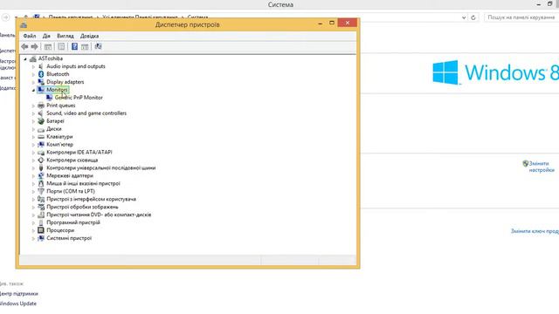Select Пристрої обробки зображень row text
Viewport: 559px width, 314px height.
82,207
